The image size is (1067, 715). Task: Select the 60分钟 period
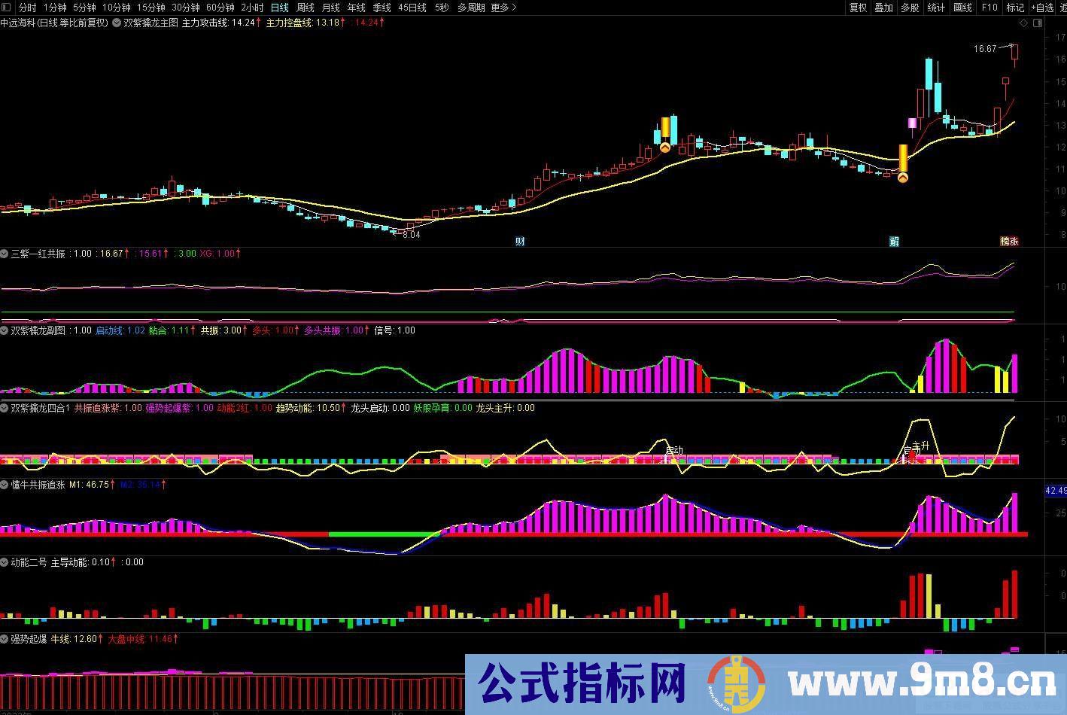(x=220, y=8)
